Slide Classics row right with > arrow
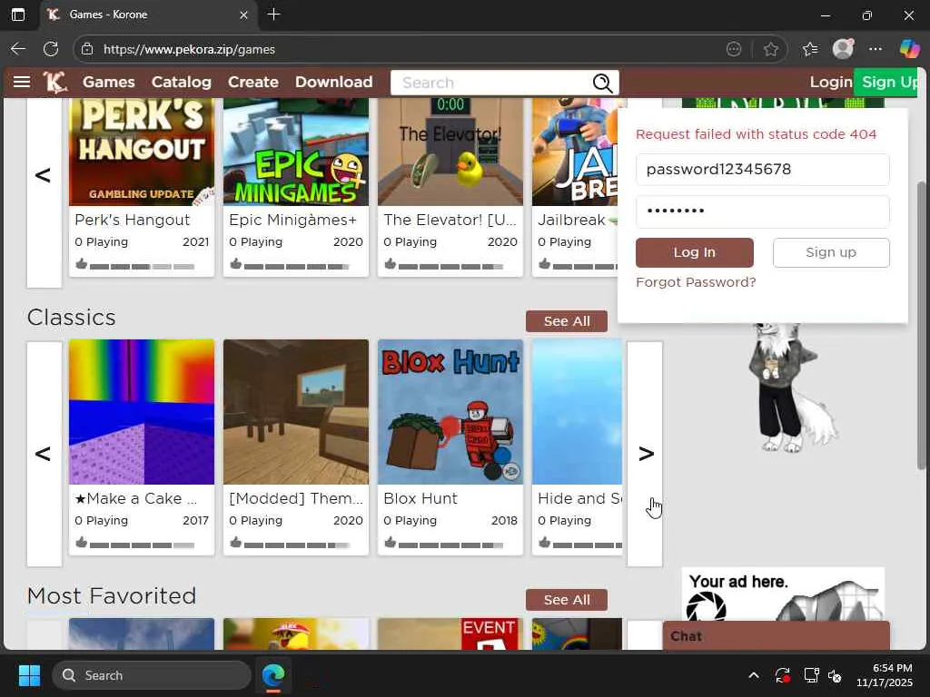This screenshot has width=930, height=697. click(645, 454)
